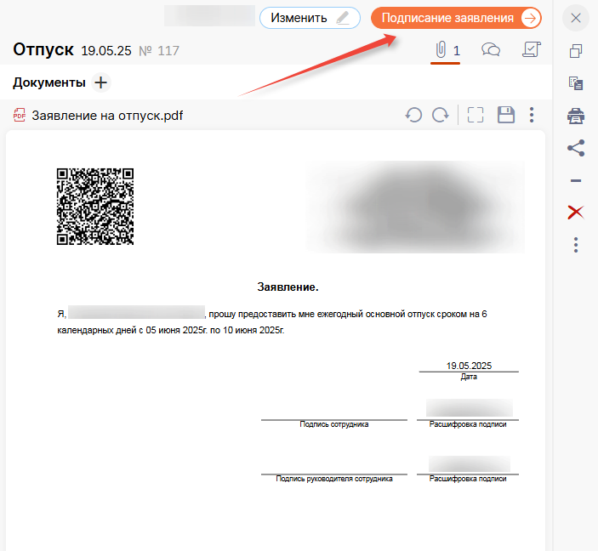The image size is (598, 551).
Task: Open the attachments tab with paperclip
Action: (x=446, y=51)
